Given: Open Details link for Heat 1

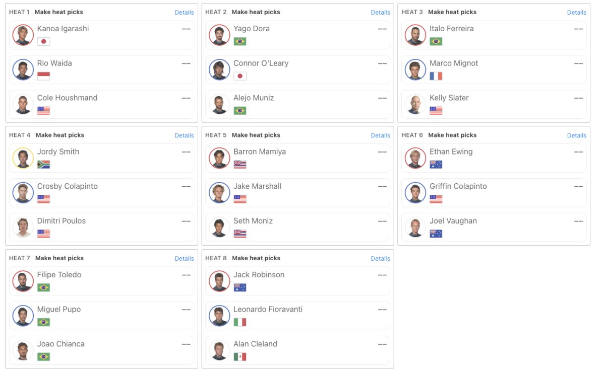Looking at the screenshot, I should point(184,13).
